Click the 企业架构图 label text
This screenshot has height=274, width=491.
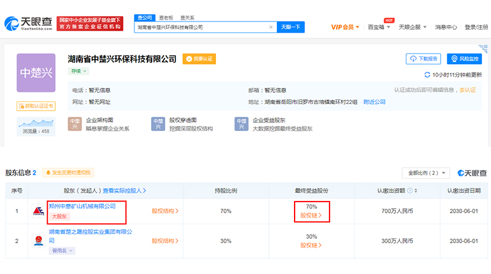[x=99, y=120]
